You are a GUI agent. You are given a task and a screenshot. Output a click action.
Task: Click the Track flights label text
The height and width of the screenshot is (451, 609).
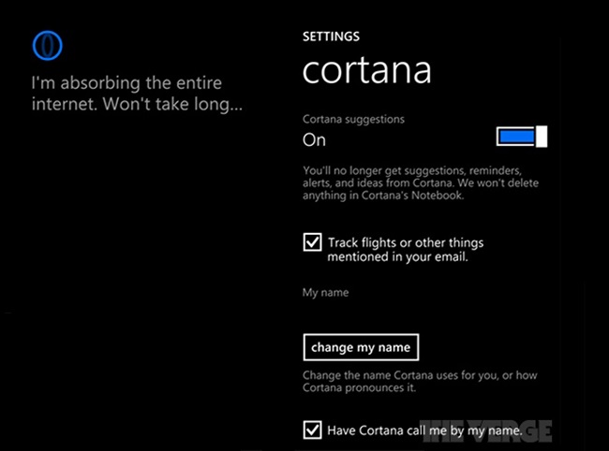pyautogui.click(x=406, y=249)
